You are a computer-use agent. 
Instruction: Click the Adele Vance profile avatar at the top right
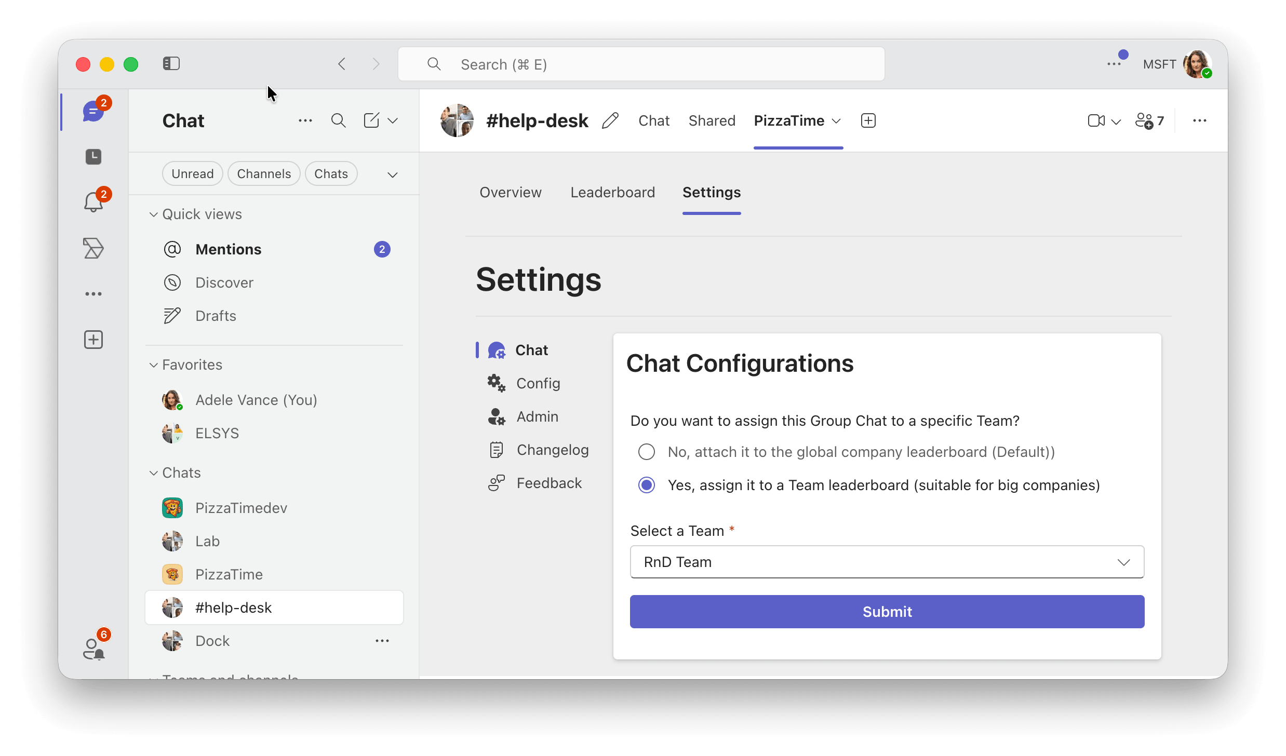coord(1197,64)
